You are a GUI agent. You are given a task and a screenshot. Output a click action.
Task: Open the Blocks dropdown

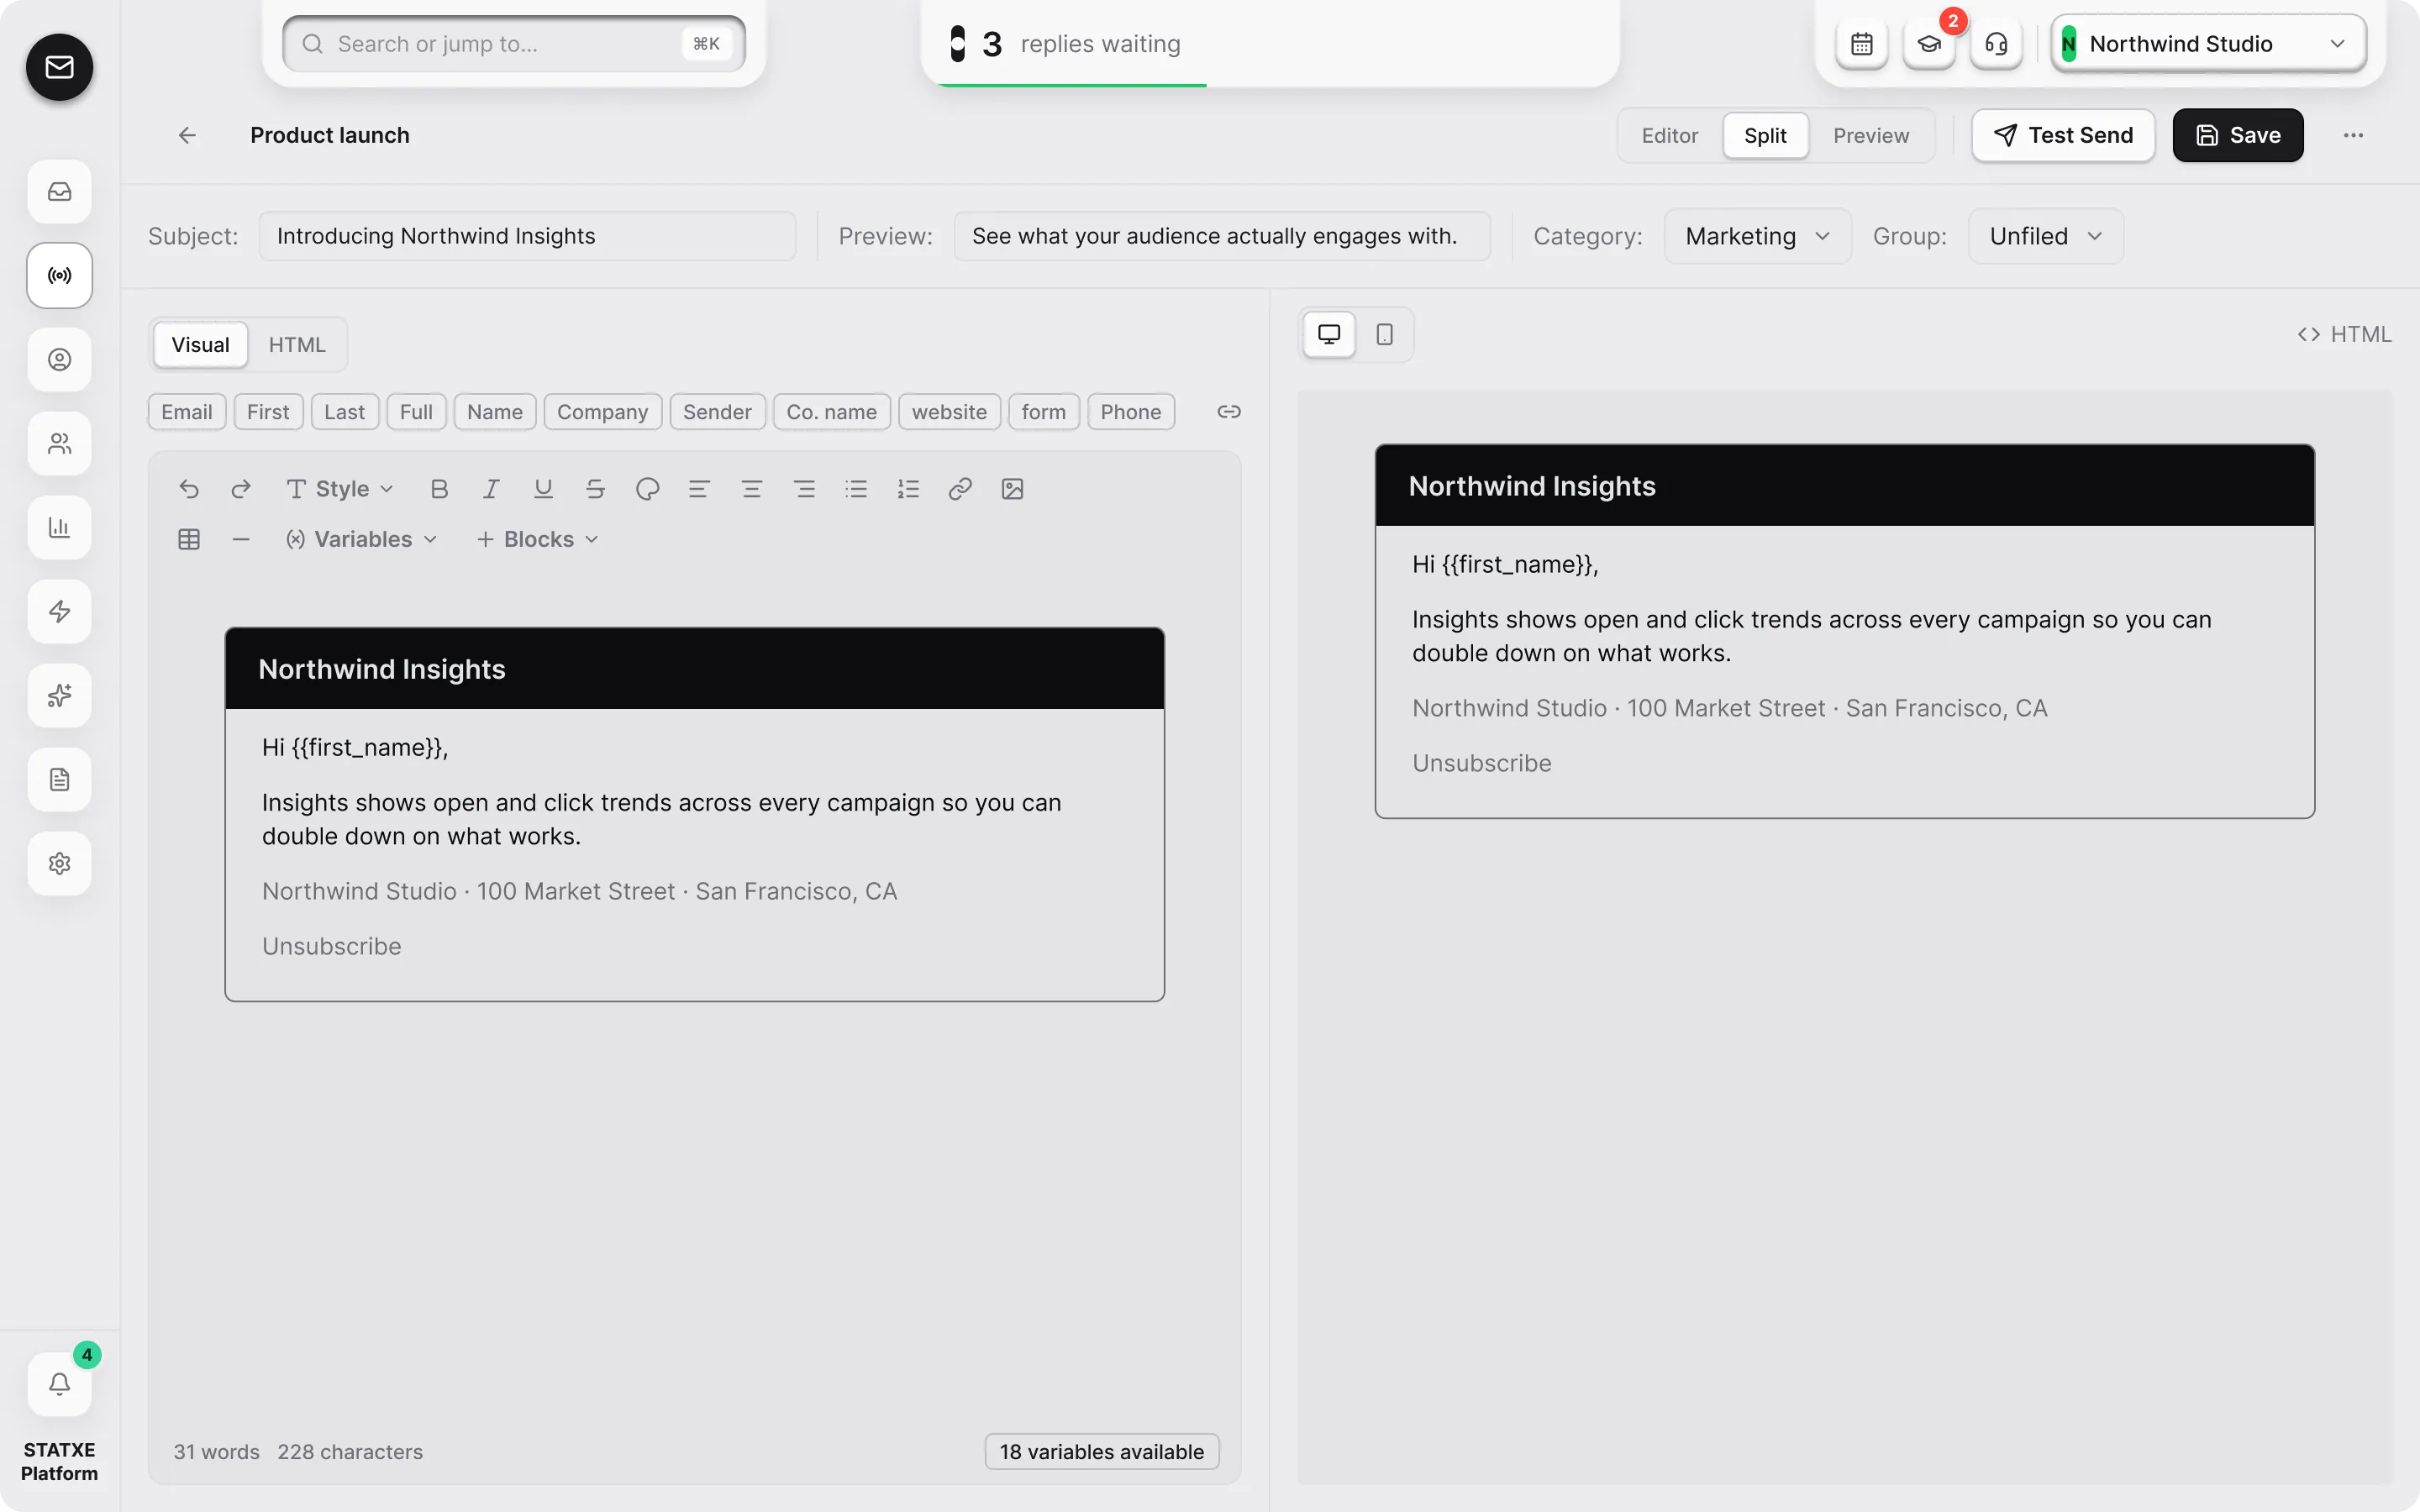538,540
